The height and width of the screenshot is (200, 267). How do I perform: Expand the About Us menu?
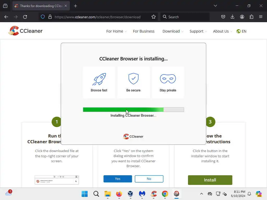(x=223, y=31)
